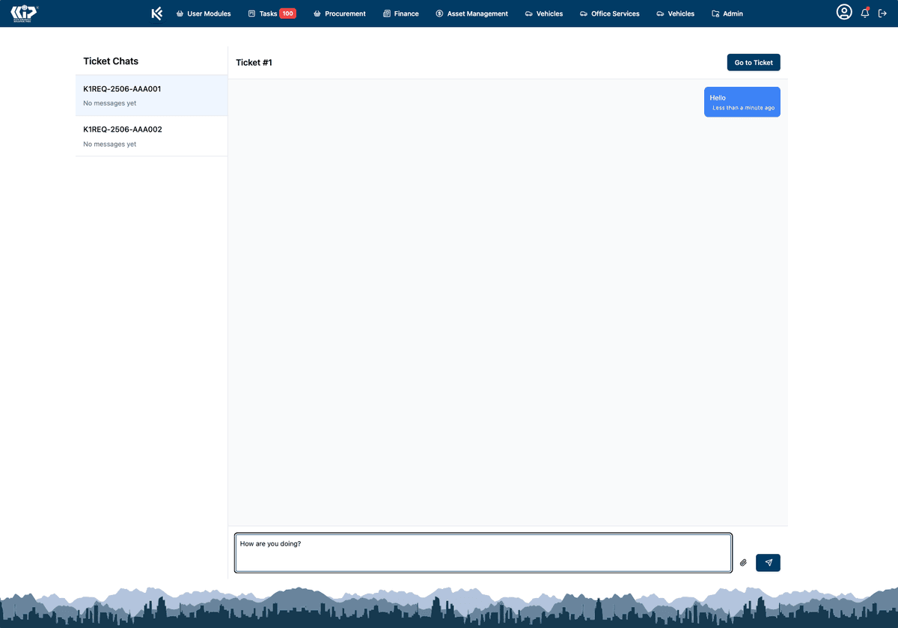The image size is (898, 628).
Task: Click the message input containing 'How are you doing?'
Action: click(x=483, y=553)
